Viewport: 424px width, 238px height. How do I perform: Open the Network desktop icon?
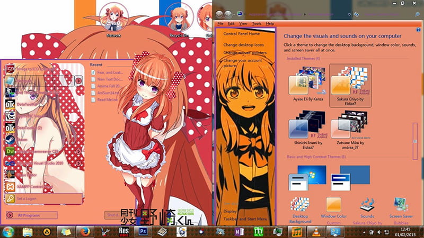113,19
